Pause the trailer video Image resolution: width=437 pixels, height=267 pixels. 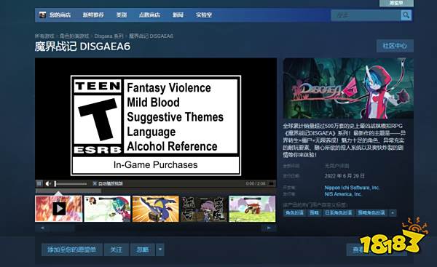(x=39, y=183)
